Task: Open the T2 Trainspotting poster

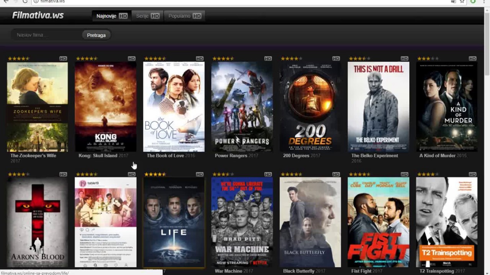Action: tap(447, 222)
